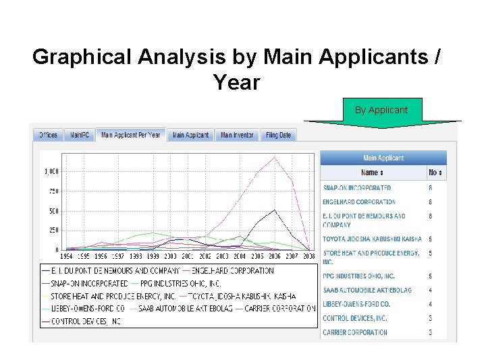Click E. I. DU PONT legend entry
The width and height of the screenshot is (486, 364).
click(x=111, y=271)
